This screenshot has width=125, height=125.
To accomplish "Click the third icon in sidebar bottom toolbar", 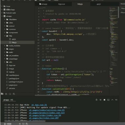I will click(10, 94).
